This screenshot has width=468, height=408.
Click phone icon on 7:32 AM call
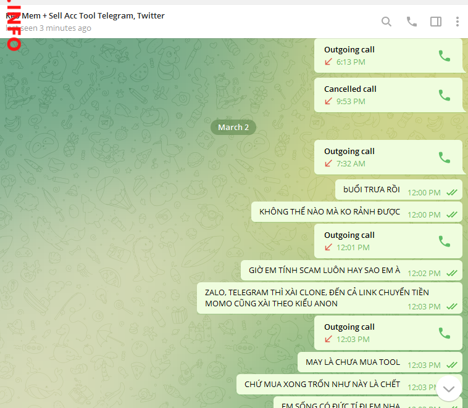tap(444, 157)
